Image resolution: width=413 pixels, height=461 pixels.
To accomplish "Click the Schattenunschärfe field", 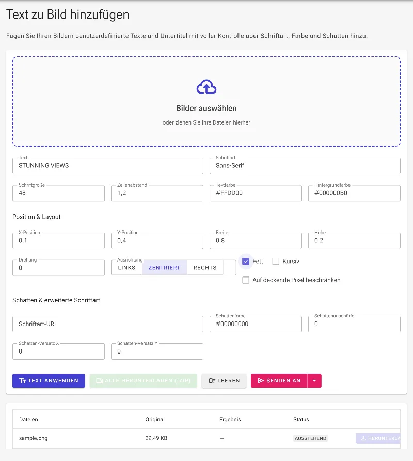I will 354,324.
